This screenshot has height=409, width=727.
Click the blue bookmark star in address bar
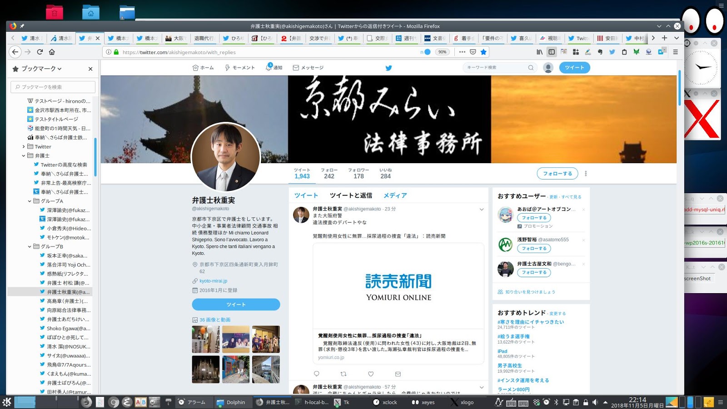pos(483,52)
